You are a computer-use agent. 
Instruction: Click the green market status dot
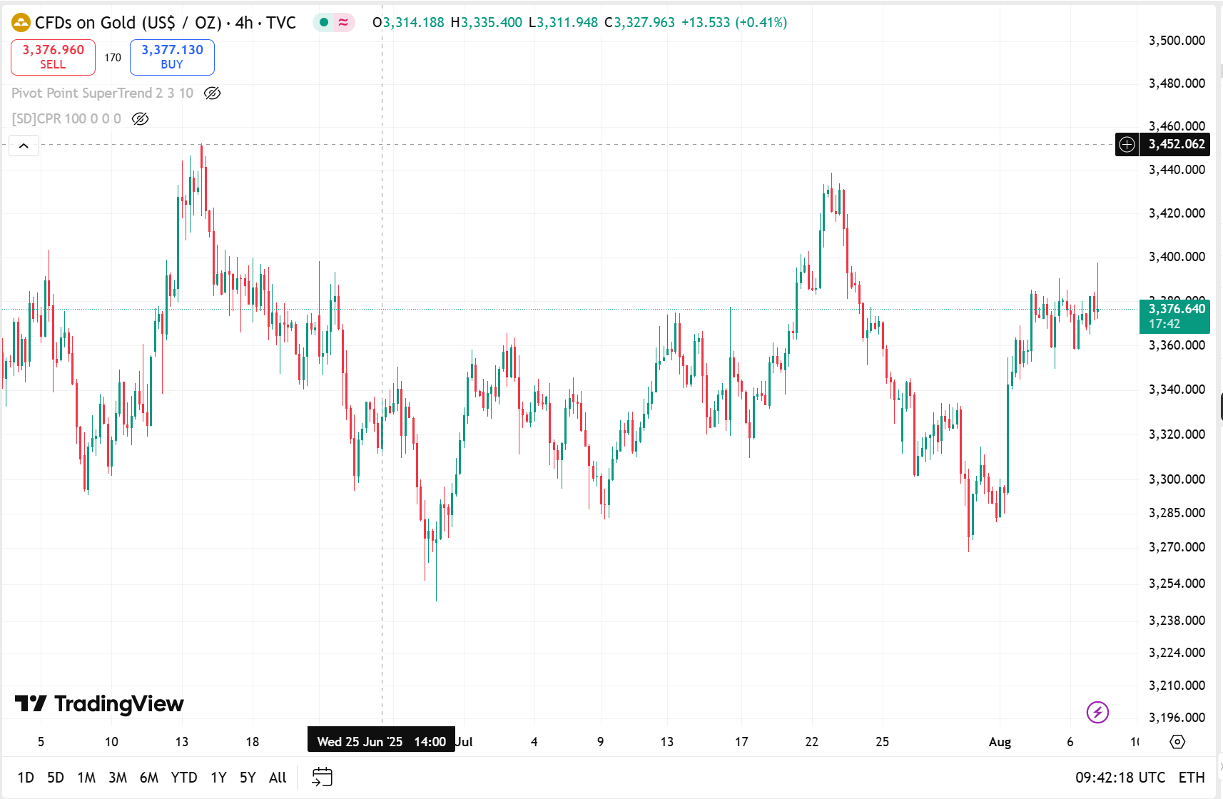324,23
